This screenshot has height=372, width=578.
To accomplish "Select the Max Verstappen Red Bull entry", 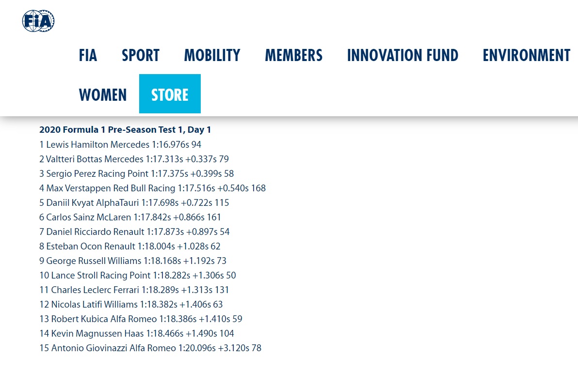I will tap(152, 188).
